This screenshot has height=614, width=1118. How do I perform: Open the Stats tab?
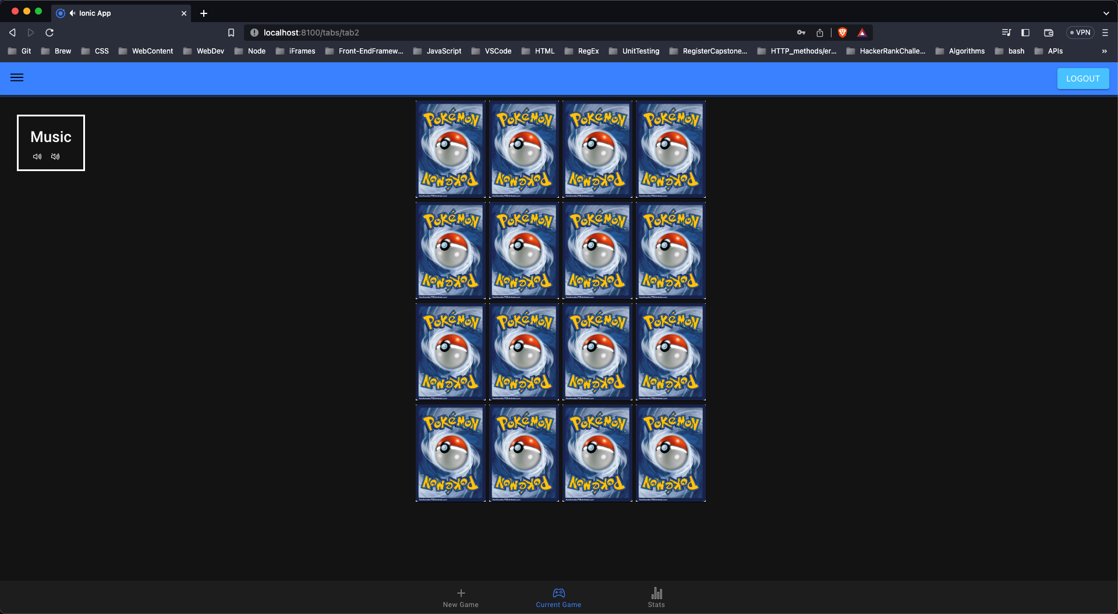click(x=656, y=598)
